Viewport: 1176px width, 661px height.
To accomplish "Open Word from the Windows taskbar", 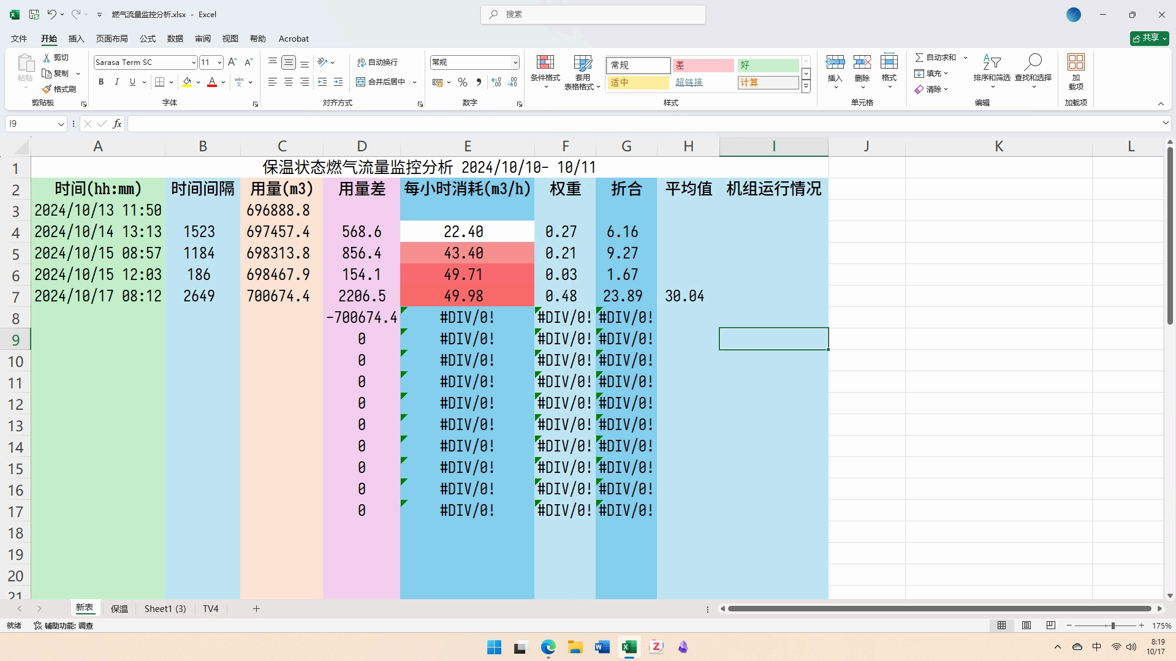I will pyautogui.click(x=602, y=647).
